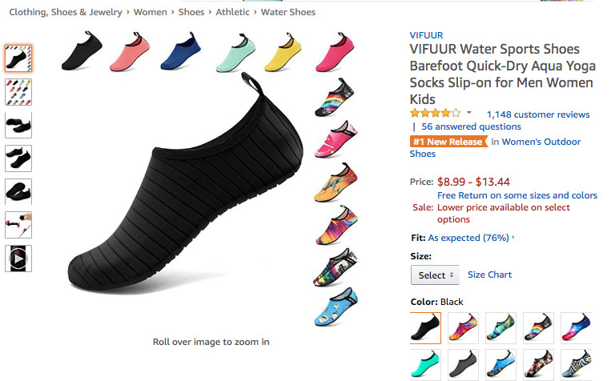Open the 1,148 customer reviews link
The height and width of the screenshot is (381, 611).
pos(537,114)
